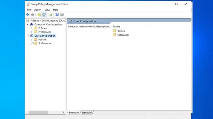Viewport: 213px width, 119px height.
Task: Expand Preferences under Computer Configuration
Action: (32, 32)
